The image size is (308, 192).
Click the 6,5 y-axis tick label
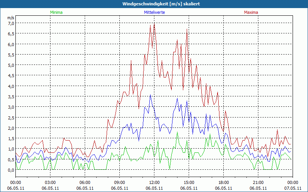[11, 33]
